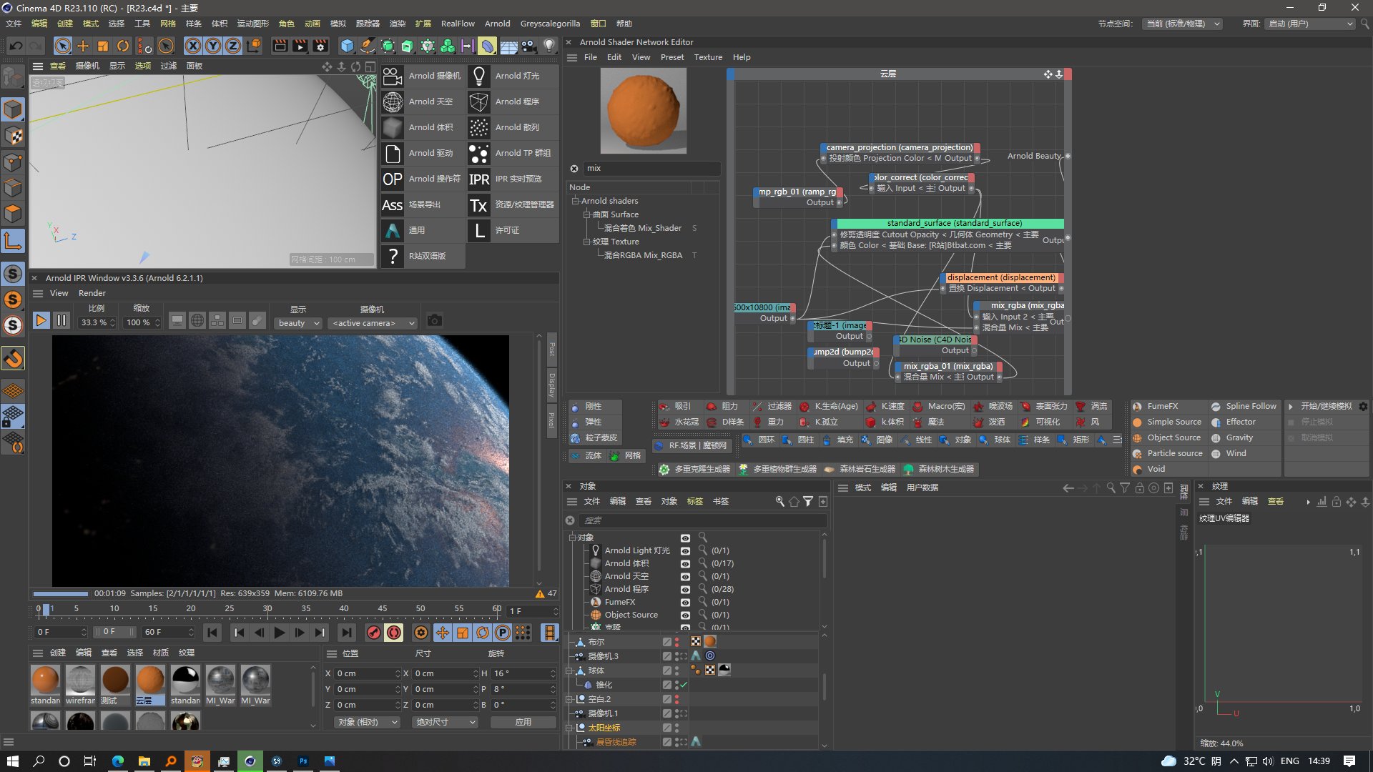The image size is (1373, 772).
Task: Open the 对象 (相对) coordinate dropdown
Action: click(x=367, y=723)
